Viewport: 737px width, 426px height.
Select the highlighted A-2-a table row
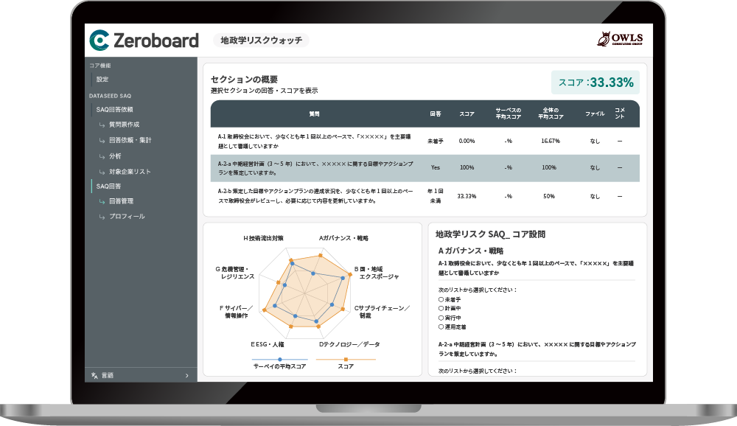click(425, 168)
